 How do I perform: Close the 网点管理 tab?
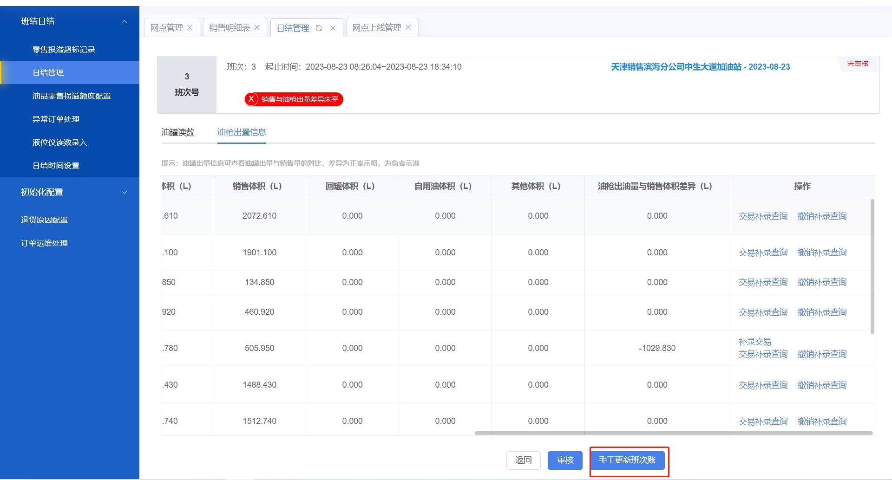(190, 28)
